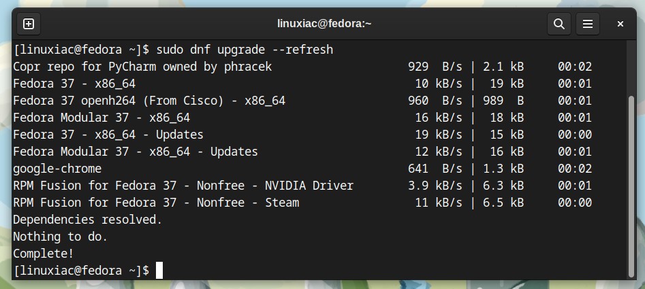Select the Copr repo for PyCharm line
This screenshot has width=645, height=289.
(x=302, y=67)
